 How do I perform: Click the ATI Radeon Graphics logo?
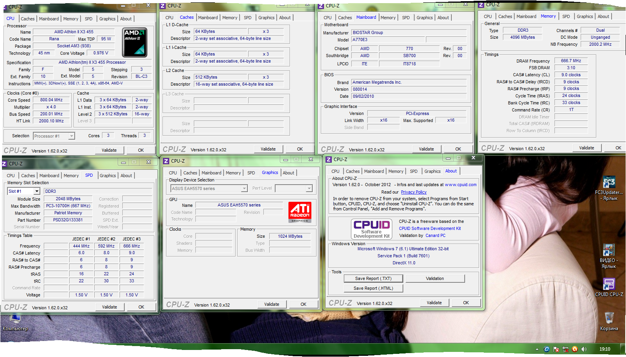300,212
